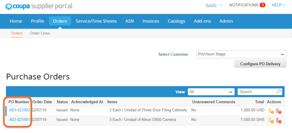Sort by PO Number column header
The height and width of the screenshot is (133, 292).
coord(19,102)
